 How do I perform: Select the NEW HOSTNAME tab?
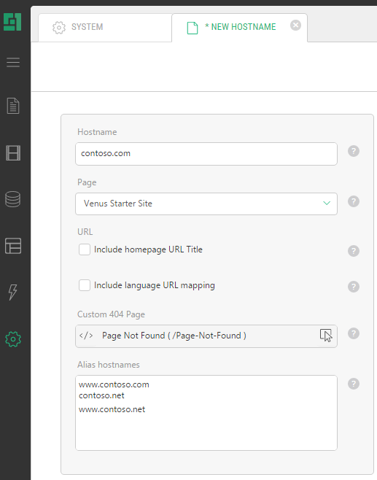pos(240,27)
